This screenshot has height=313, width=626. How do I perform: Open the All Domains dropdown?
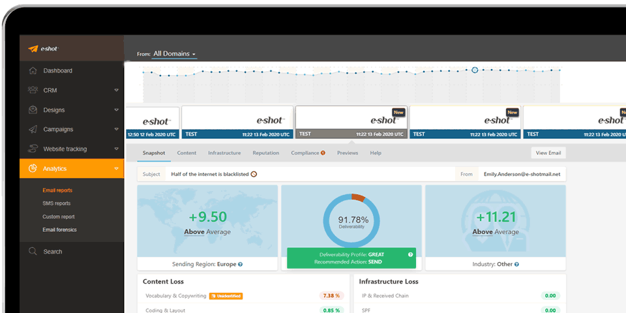pos(175,54)
